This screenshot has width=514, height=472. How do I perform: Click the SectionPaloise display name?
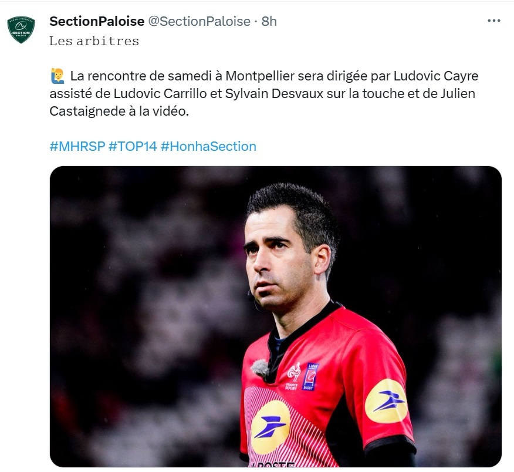pos(97,21)
